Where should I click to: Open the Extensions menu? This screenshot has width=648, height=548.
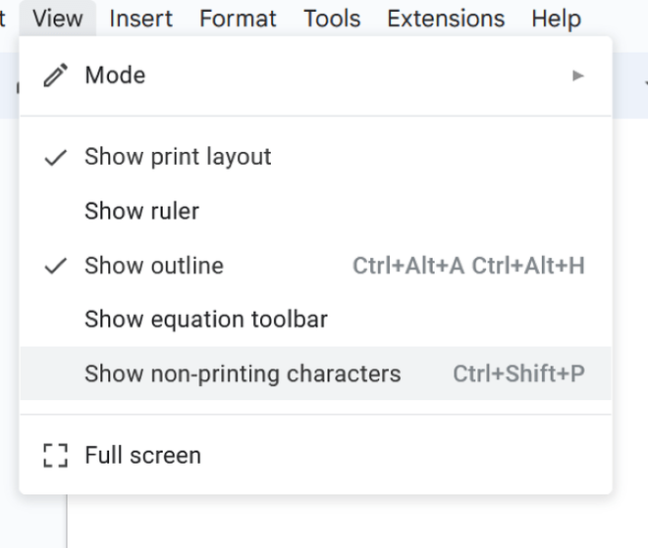point(446,19)
